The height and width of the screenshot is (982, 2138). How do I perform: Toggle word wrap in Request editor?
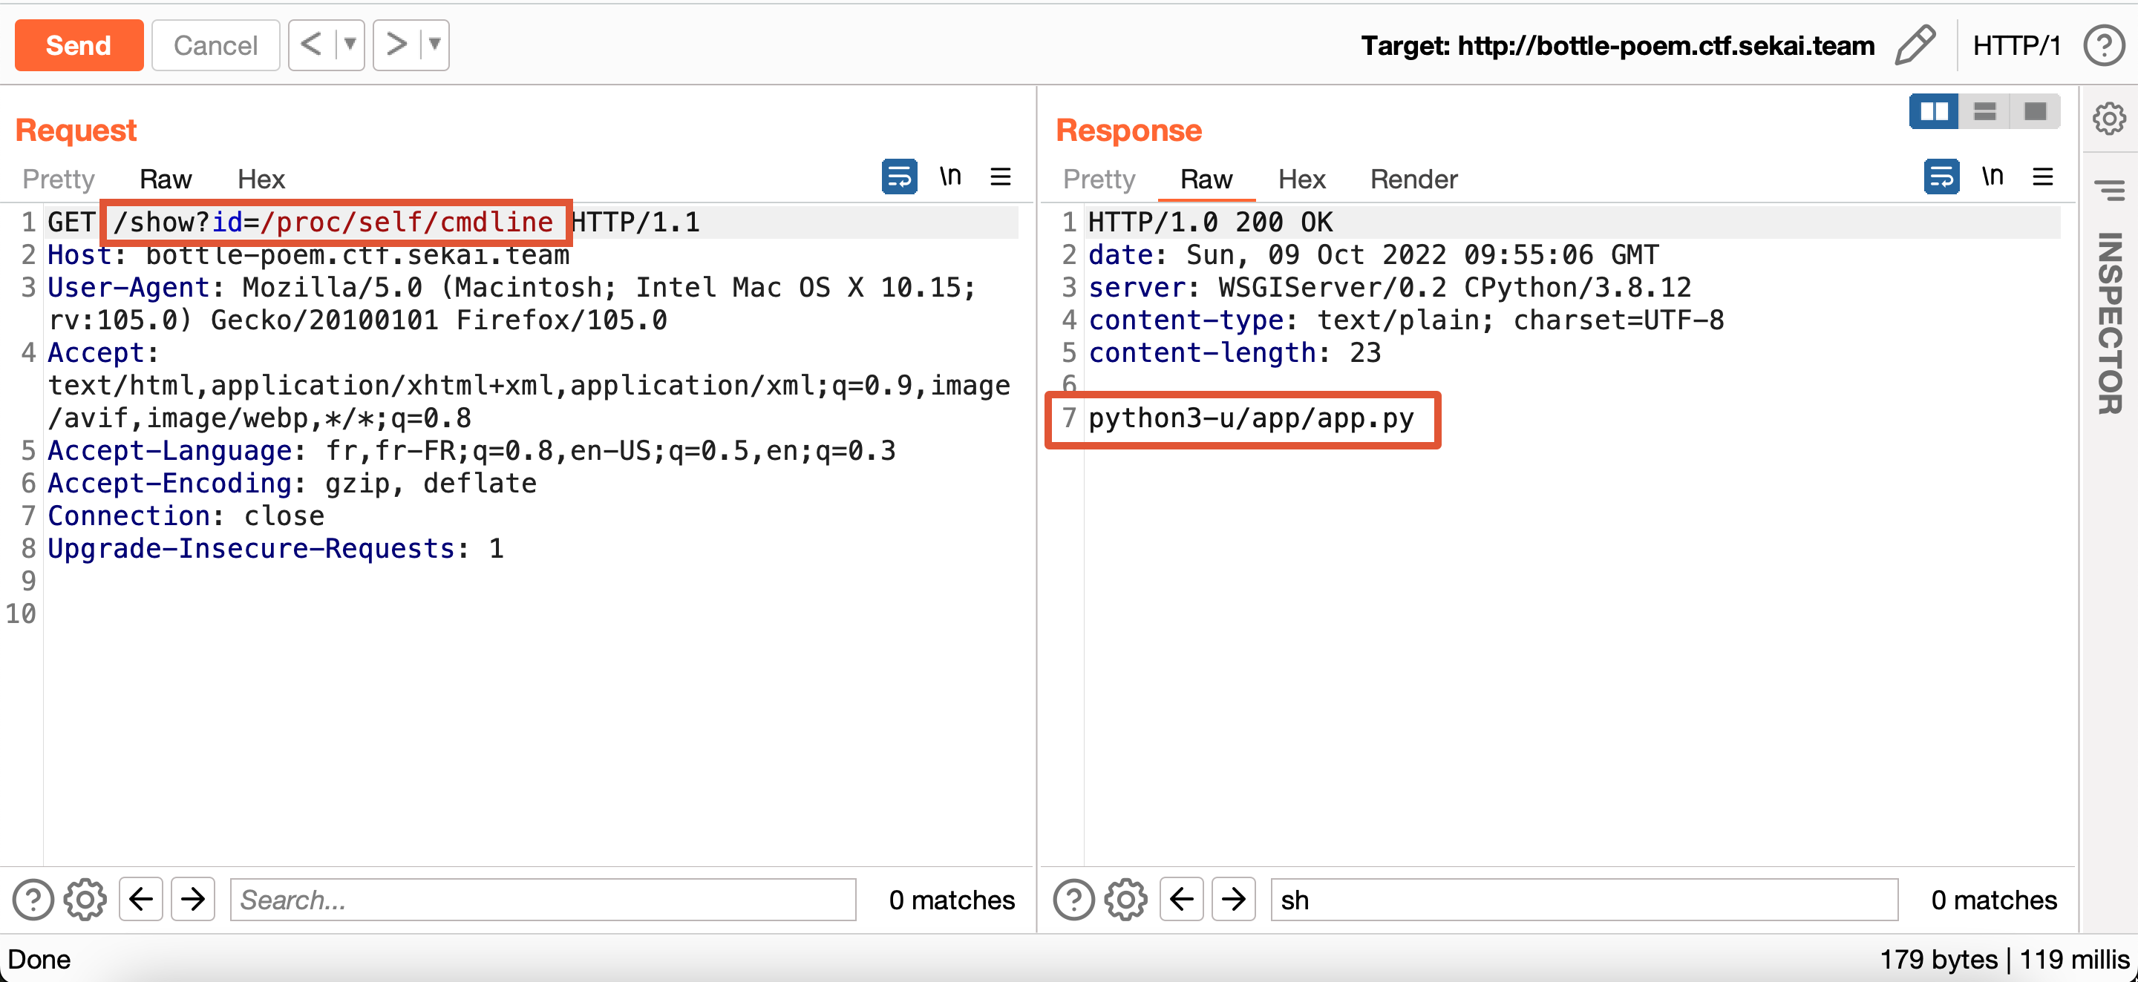tap(899, 176)
